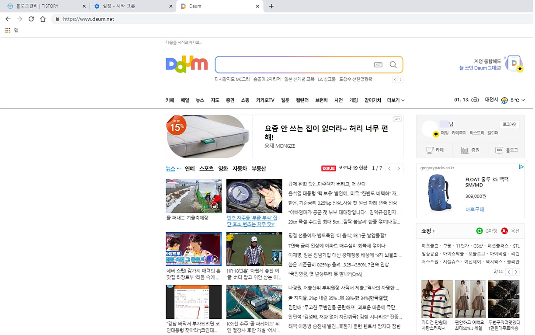Go to next news page arrow
The image size is (535, 335).
point(399,168)
